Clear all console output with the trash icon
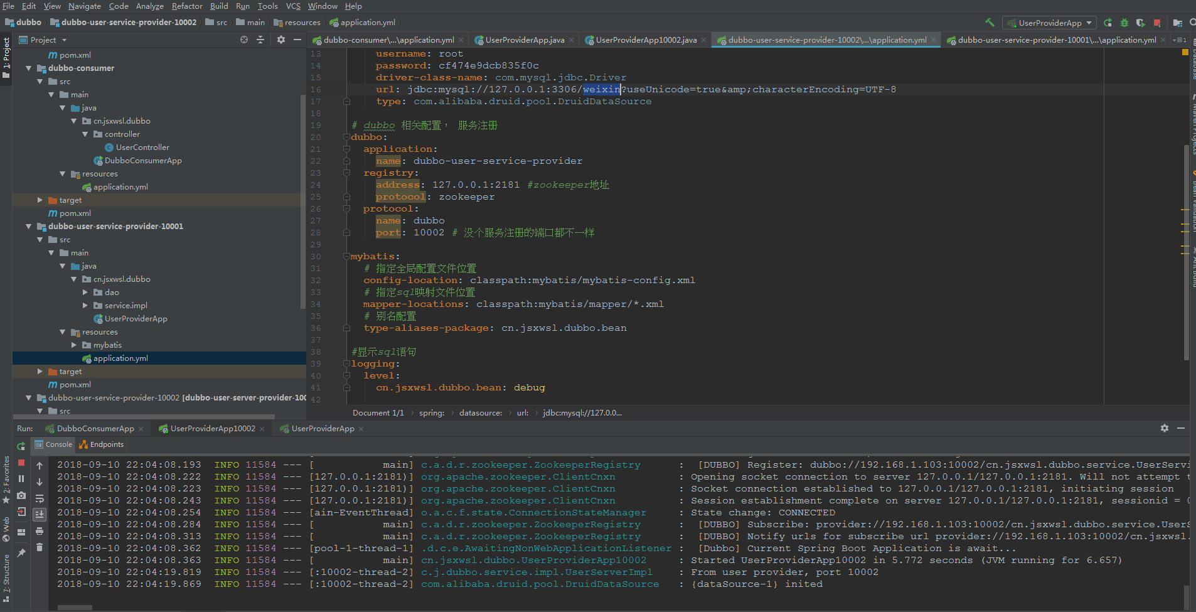The width and height of the screenshot is (1196, 612). click(x=40, y=547)
